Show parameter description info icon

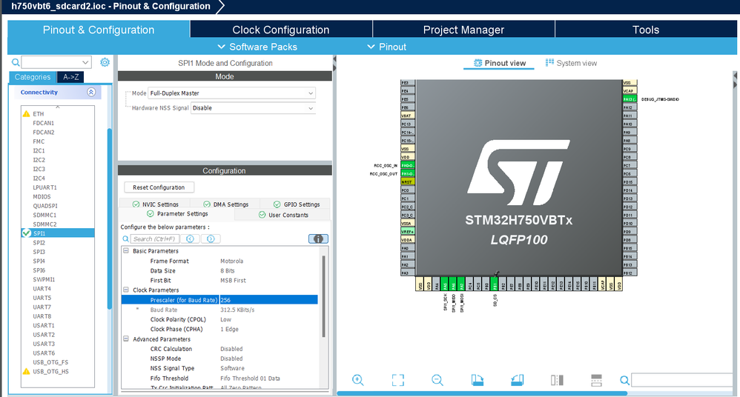click(318, 238)
